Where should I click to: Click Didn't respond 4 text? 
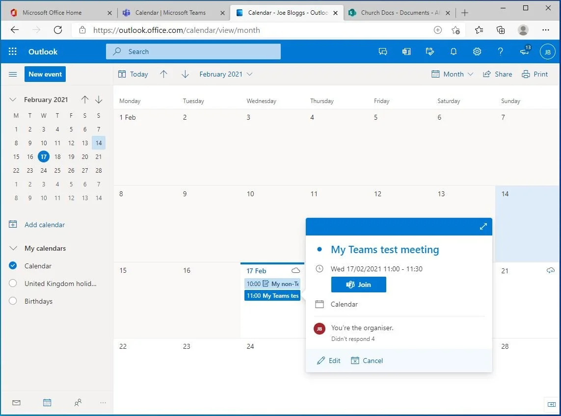tap(353, 339)
